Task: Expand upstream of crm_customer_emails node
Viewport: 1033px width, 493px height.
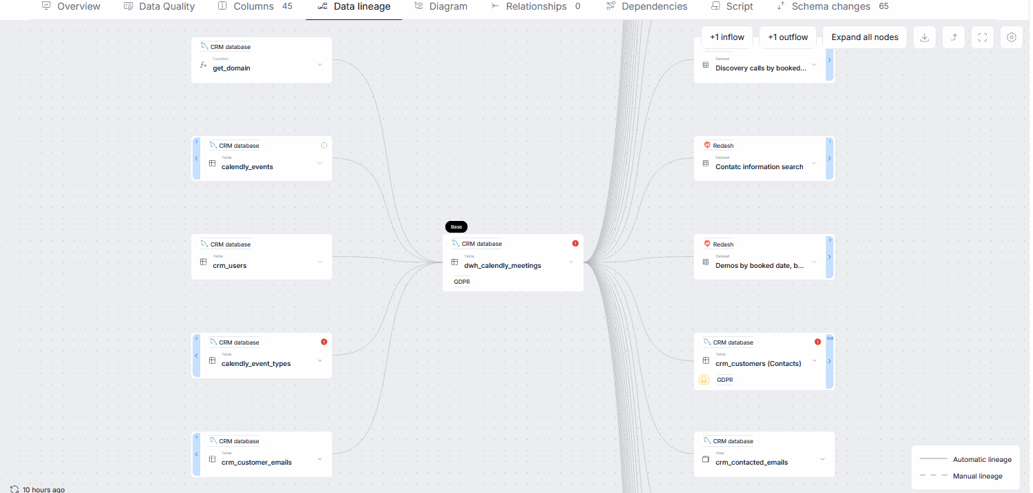Action: [x=196, y=454]
